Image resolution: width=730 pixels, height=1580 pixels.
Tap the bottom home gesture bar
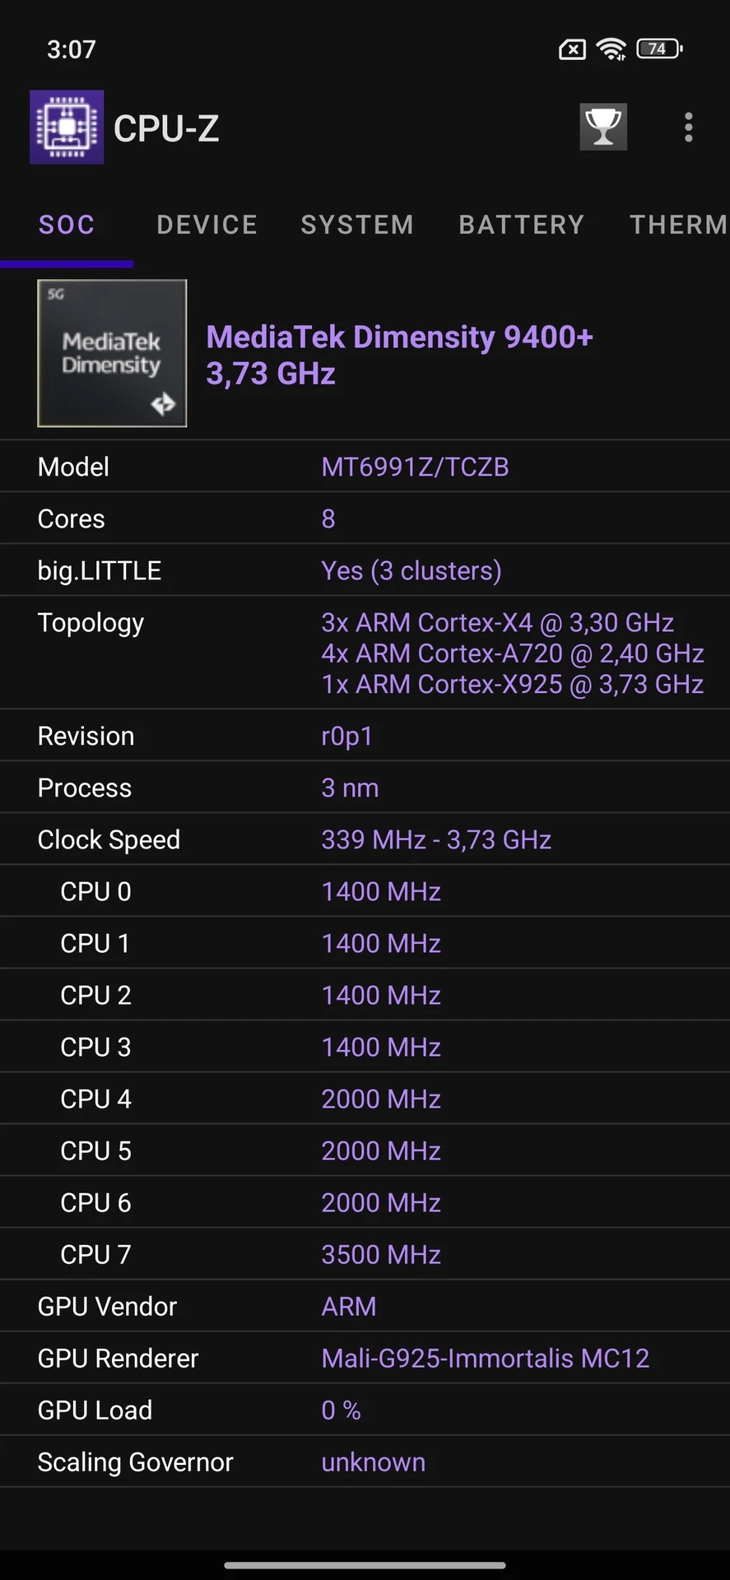[x=365, y=1565]
